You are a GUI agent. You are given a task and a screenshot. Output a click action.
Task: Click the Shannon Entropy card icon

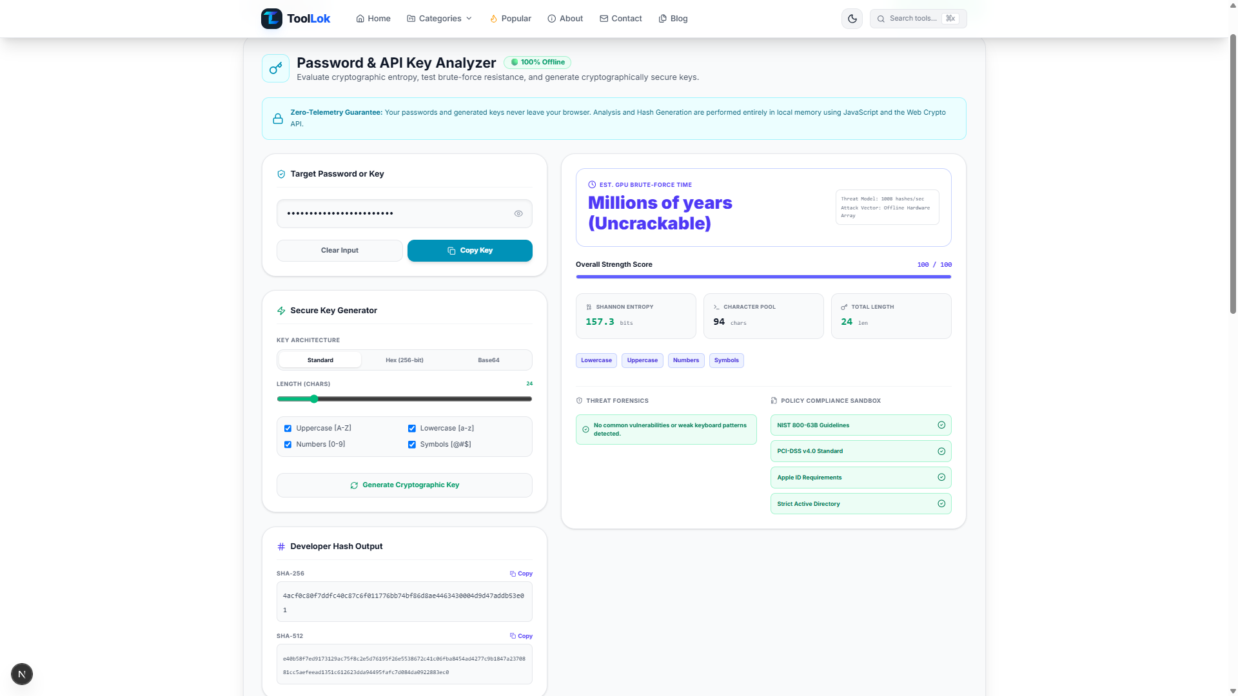589,307
